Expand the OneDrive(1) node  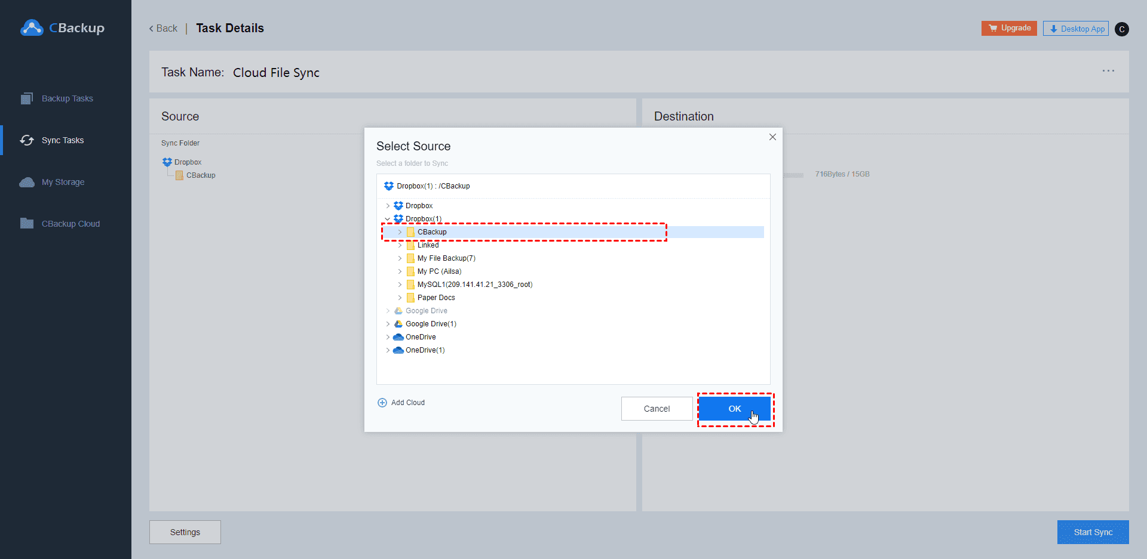point(388,350)
